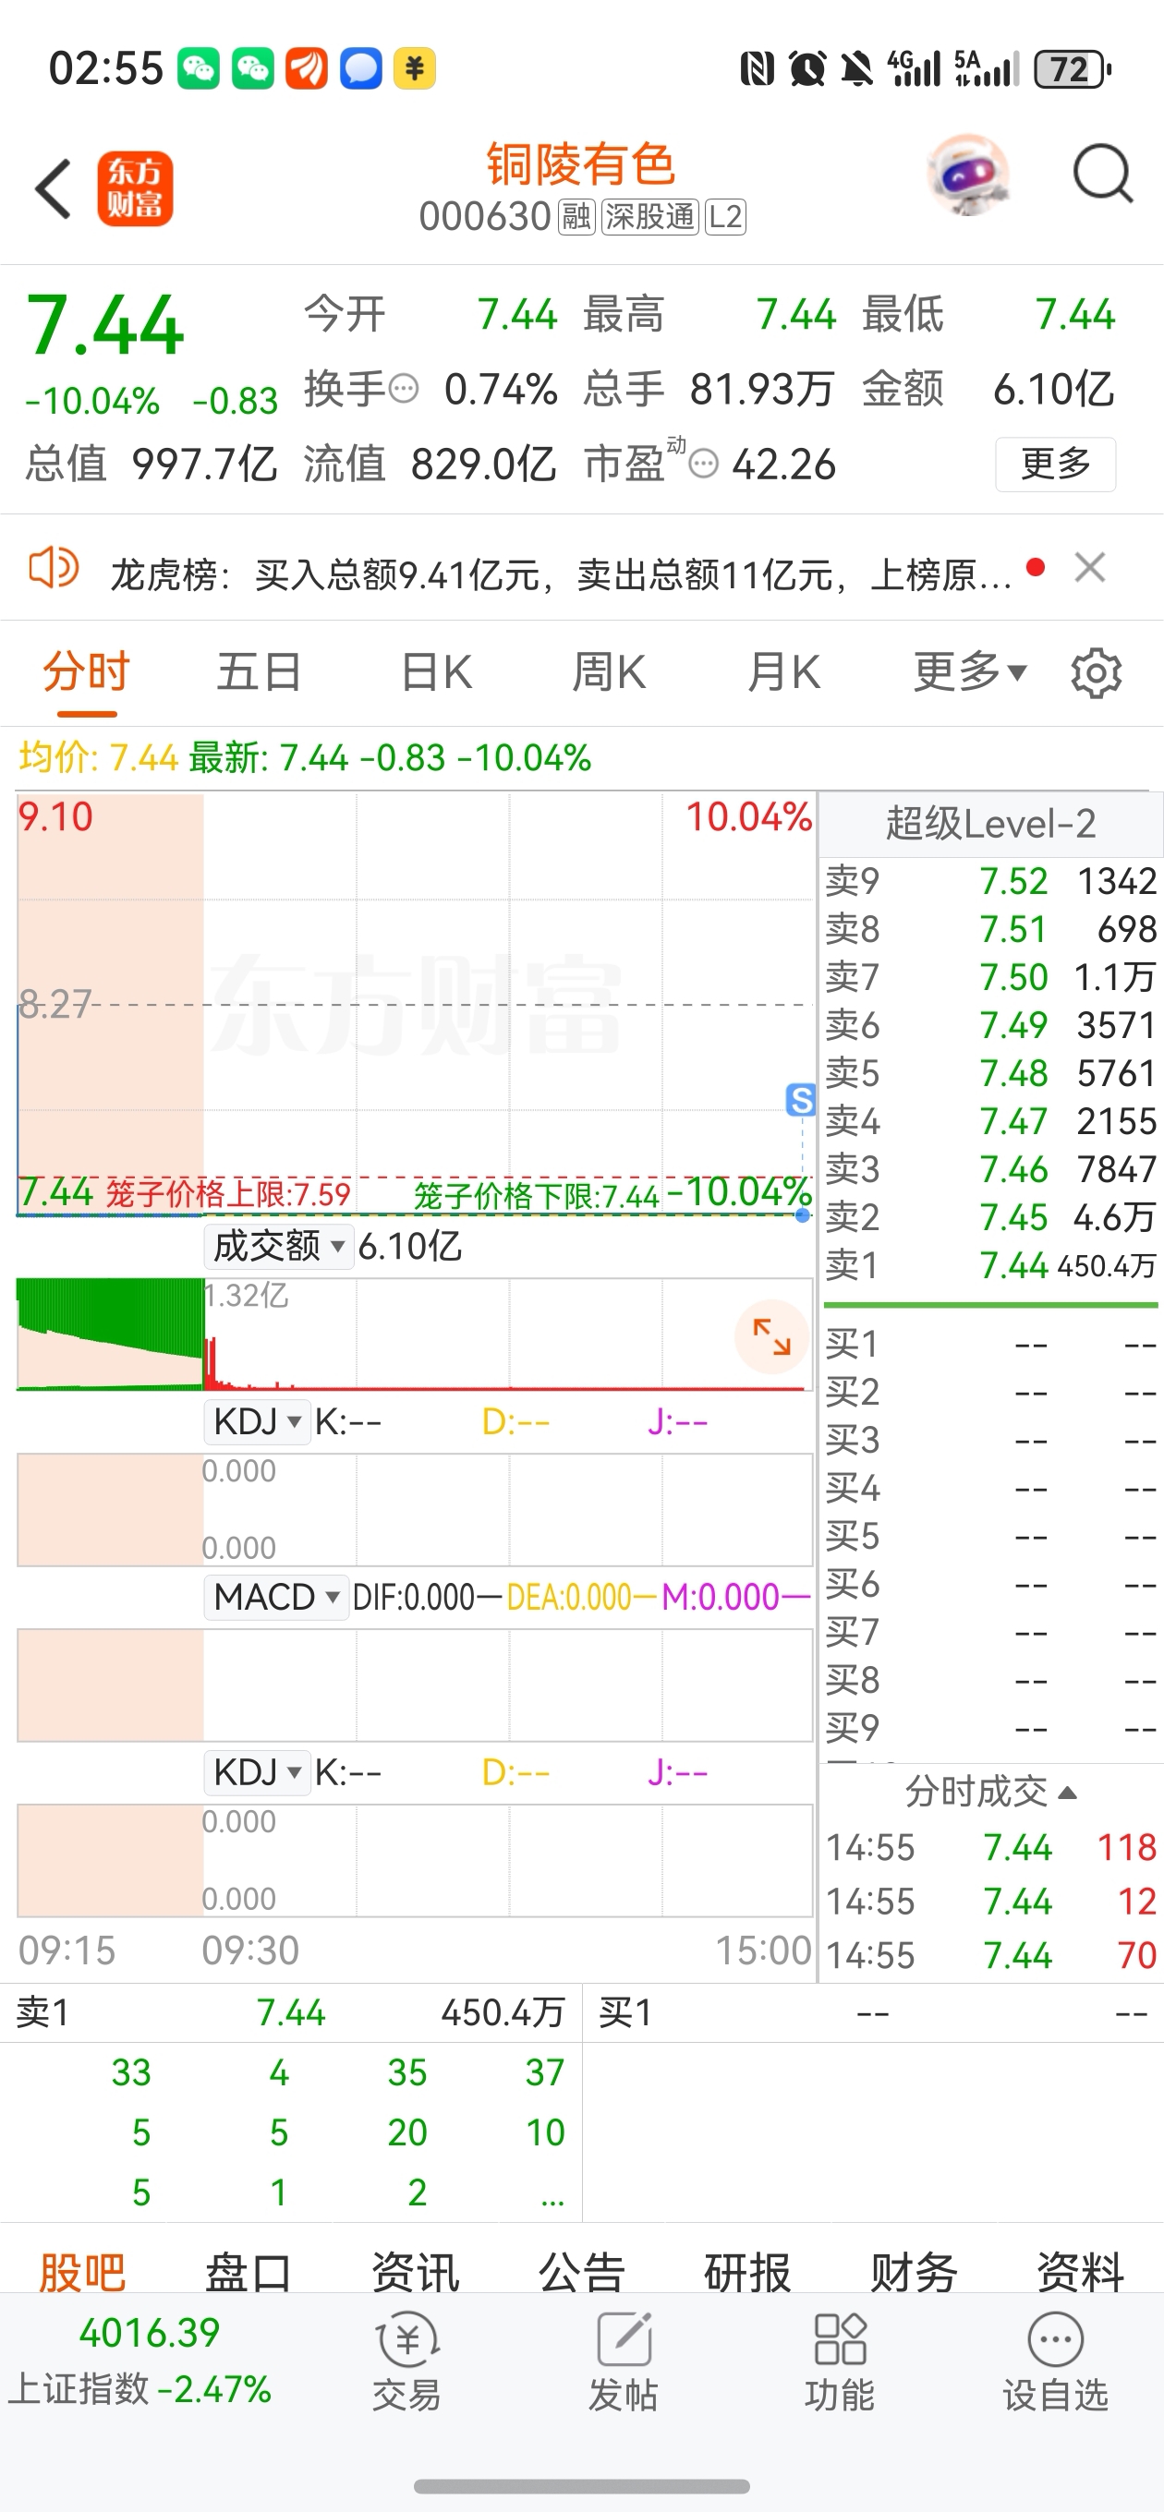Viewport: 1164px width, 2512px height.
Task: Open the 发帖 post icon
Action: [623, 2361]
